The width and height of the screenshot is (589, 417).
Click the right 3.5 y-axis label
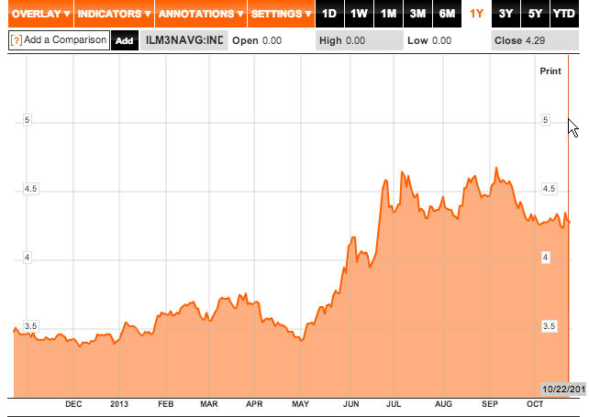pyautogui.click(x=549, y=325)
